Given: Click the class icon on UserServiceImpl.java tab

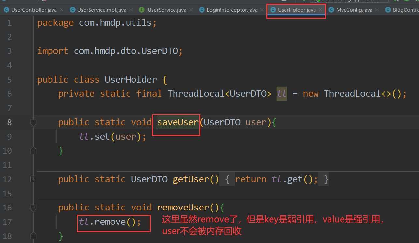Looking at the screenshot, I should pos(72,10).
